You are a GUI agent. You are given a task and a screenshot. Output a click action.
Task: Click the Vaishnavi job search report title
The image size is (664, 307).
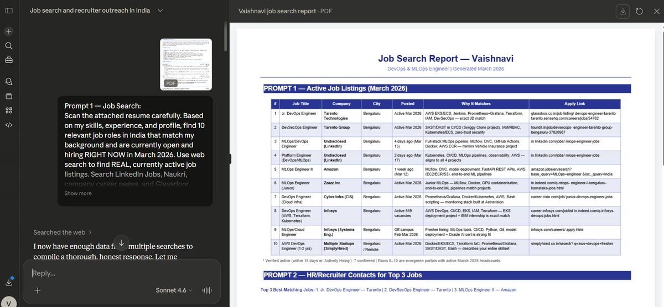point(277,11)
